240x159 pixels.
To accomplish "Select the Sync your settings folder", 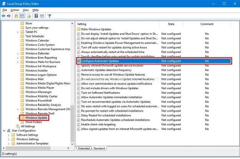I will (37, 28).
